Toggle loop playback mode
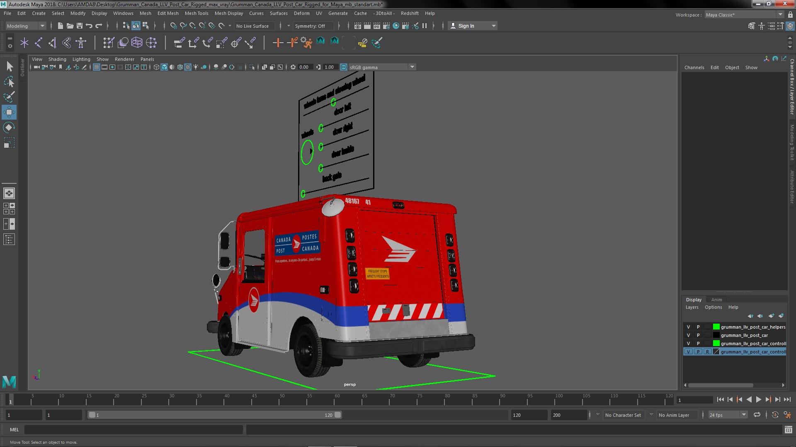The height and width of the screenshot is (447, 796). click(757, 415)
